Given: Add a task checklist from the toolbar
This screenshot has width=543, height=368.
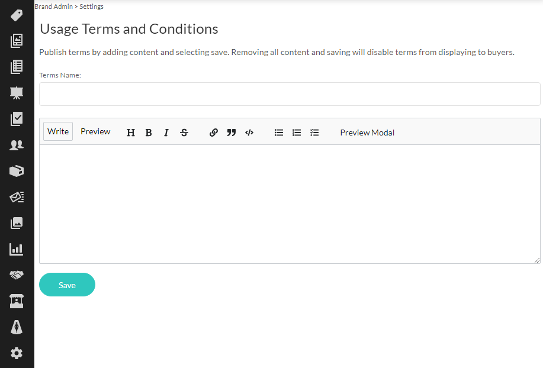Looking at the screenshot, I should point(314,133).
